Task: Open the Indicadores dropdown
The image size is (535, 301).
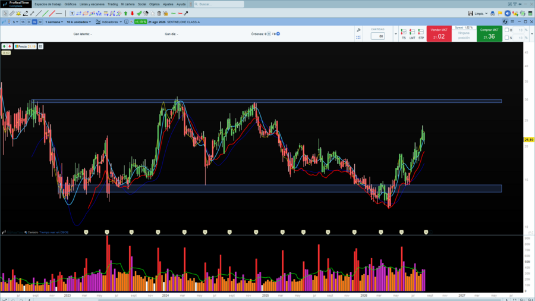Action: click(109, 22)
